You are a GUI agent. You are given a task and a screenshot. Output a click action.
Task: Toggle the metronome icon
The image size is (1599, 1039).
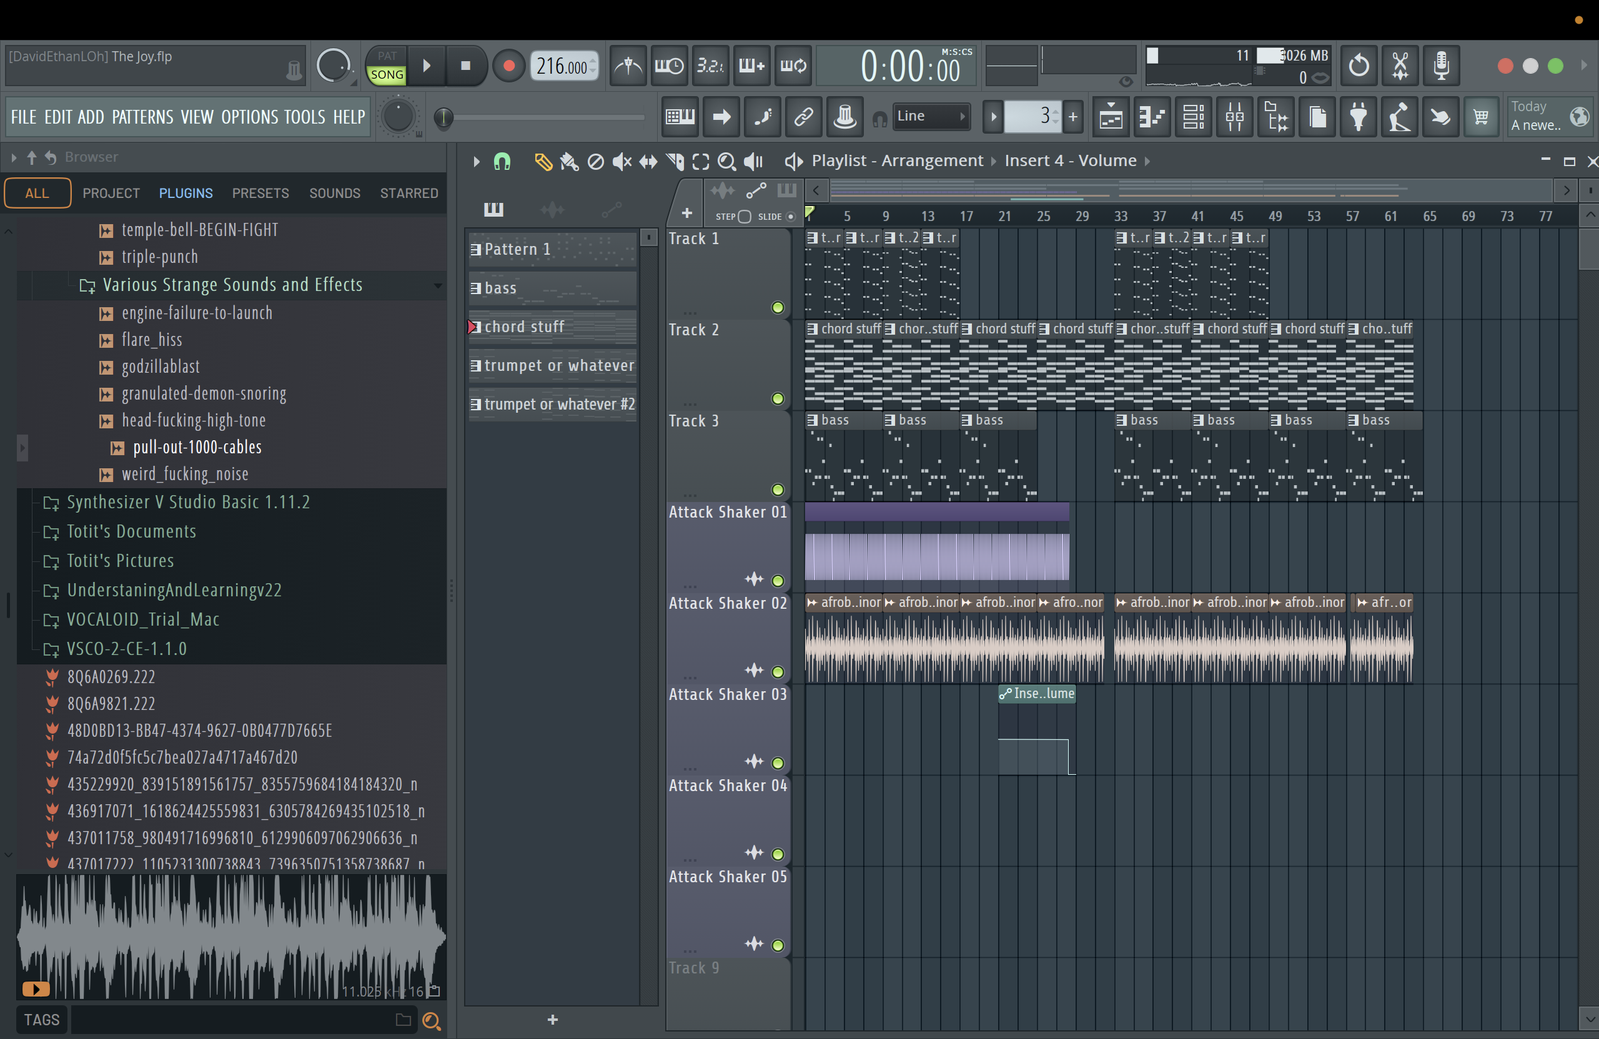click(628, 66)
